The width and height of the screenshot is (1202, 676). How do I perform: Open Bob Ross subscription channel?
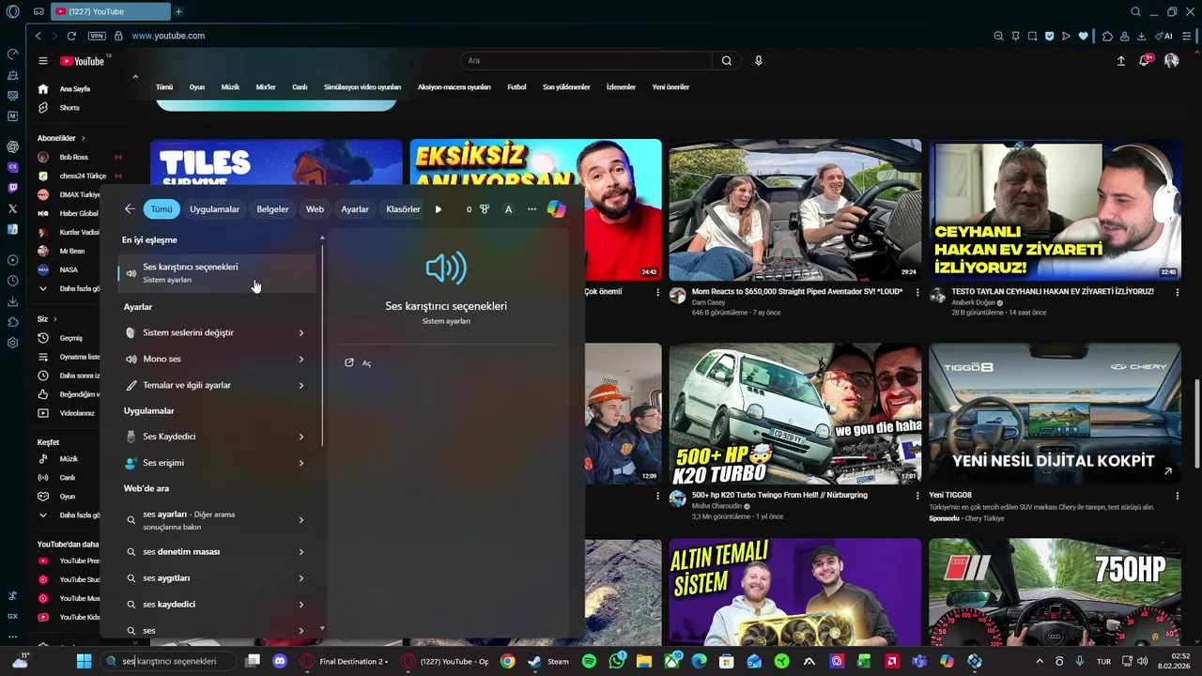(73, 157)
